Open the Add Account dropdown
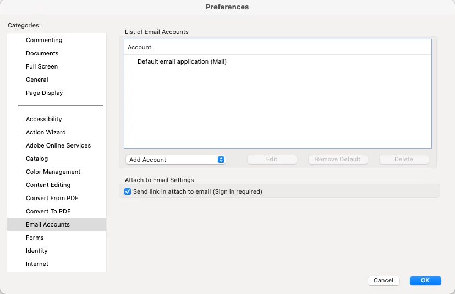Image resolution: width=455 pixels, height=294 pixels. (x=176, y=160)
